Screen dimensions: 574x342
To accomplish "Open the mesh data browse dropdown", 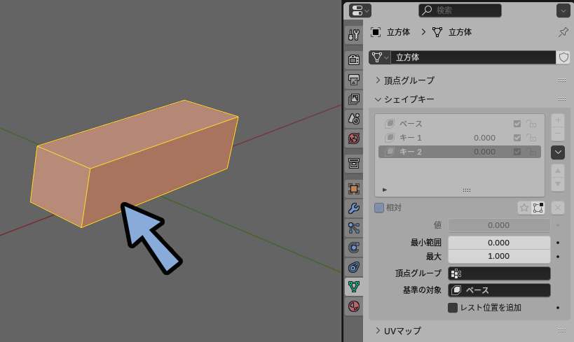I will [380, 57].
